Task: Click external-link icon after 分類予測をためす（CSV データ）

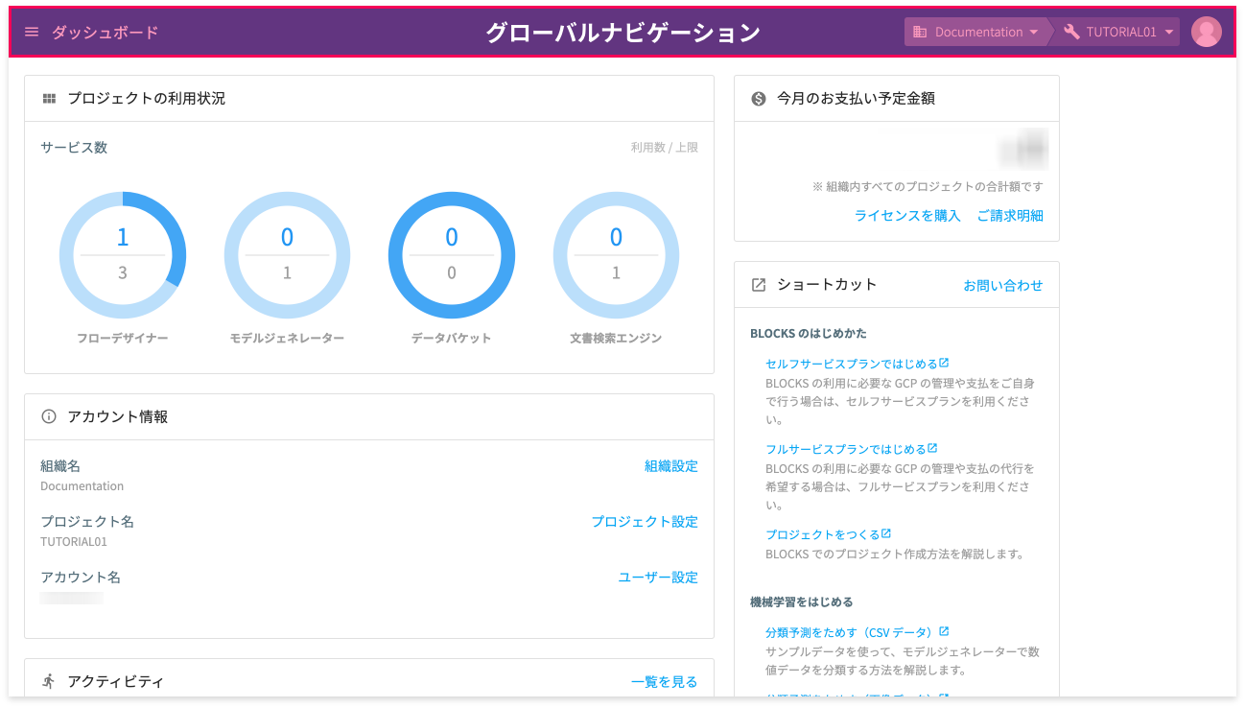Action: pyautogui.click(x=944, y=631)
